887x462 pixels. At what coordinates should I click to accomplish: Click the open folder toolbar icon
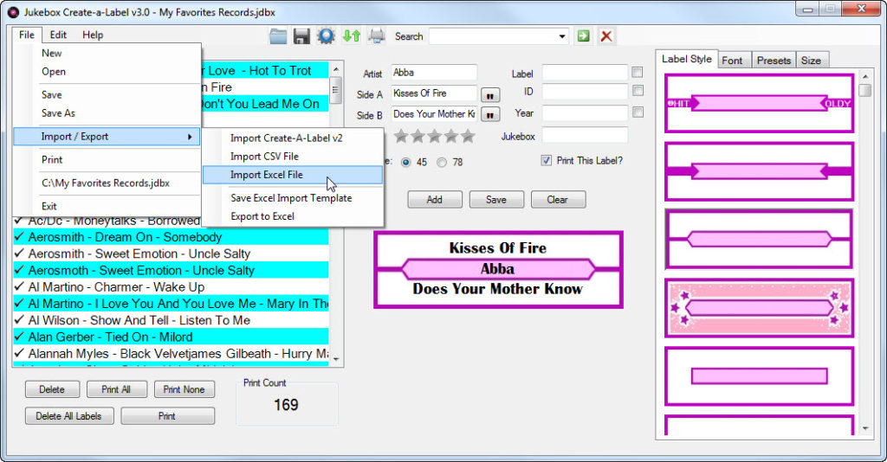point(278,35)
